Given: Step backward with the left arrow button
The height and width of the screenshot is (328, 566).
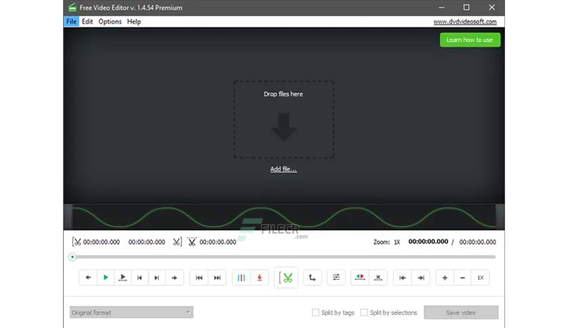Looking at the screenshot, I should 88,278.
